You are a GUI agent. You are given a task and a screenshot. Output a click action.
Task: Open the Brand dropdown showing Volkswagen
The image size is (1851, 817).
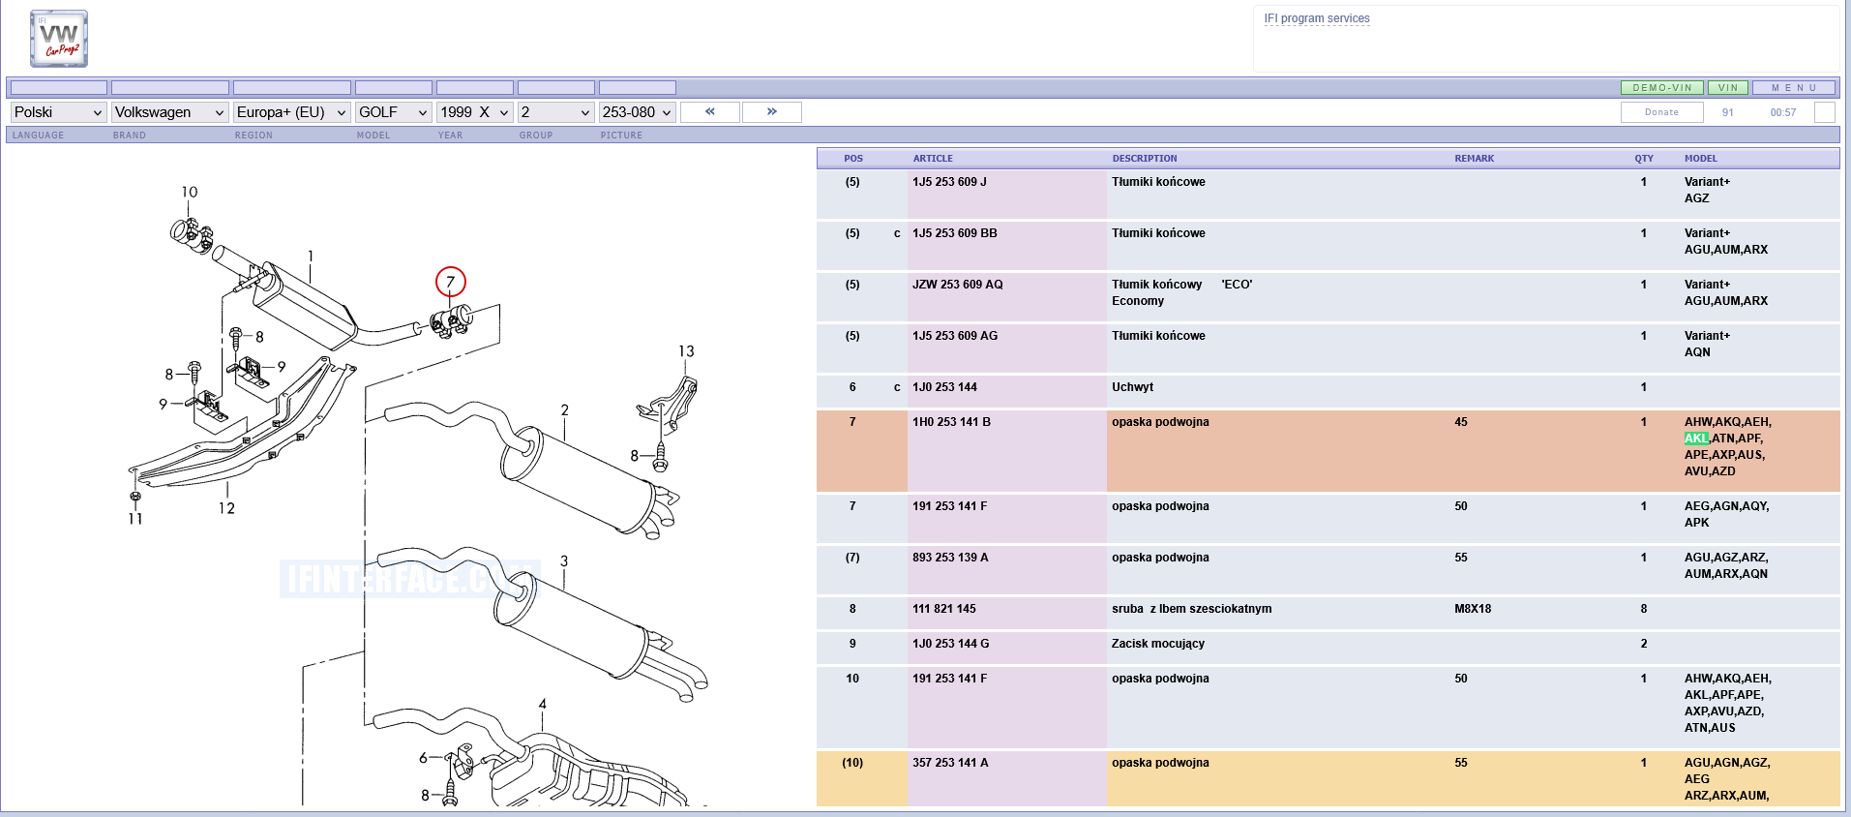pyautogui.click(x=170, y=112)
